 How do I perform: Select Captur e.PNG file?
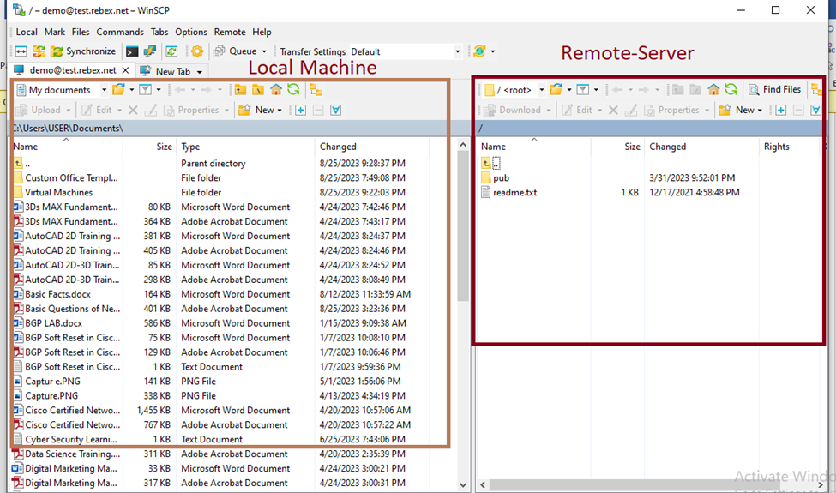tap(53, 382)
